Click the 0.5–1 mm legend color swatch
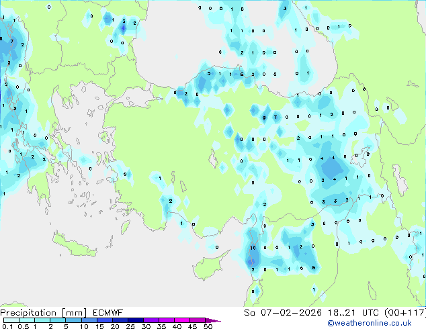Screen dimensions: 426x329 [27, 320]
